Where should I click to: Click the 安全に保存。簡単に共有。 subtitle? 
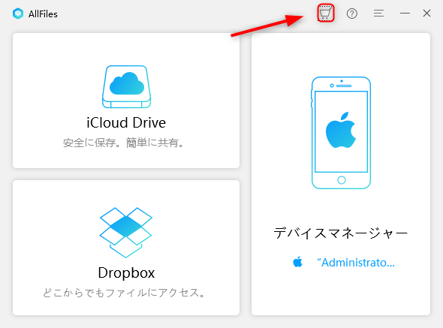(123, 143)
